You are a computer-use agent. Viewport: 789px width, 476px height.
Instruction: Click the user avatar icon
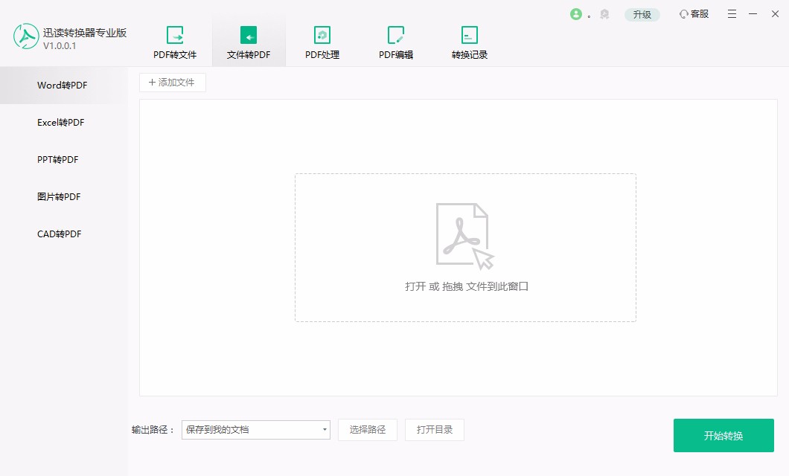(x=575, y=13)
